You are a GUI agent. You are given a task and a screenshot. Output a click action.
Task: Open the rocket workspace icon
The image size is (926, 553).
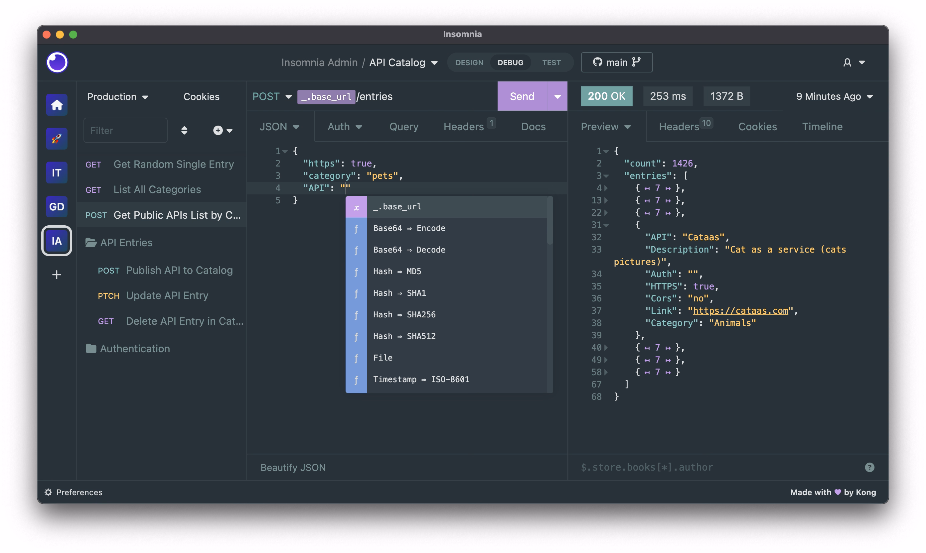57,139
